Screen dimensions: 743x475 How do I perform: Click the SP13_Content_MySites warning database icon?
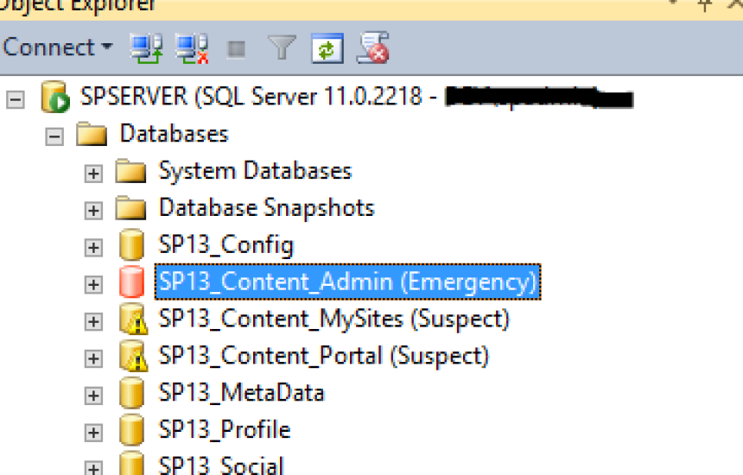pos(131,320)
